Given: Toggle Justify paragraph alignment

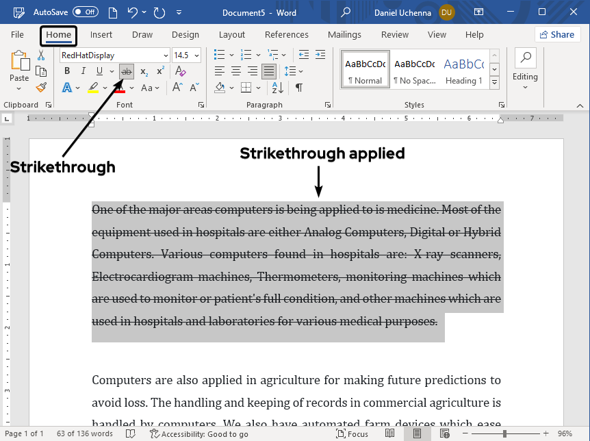Looking at the screenshot, I should tap(269, 71).
